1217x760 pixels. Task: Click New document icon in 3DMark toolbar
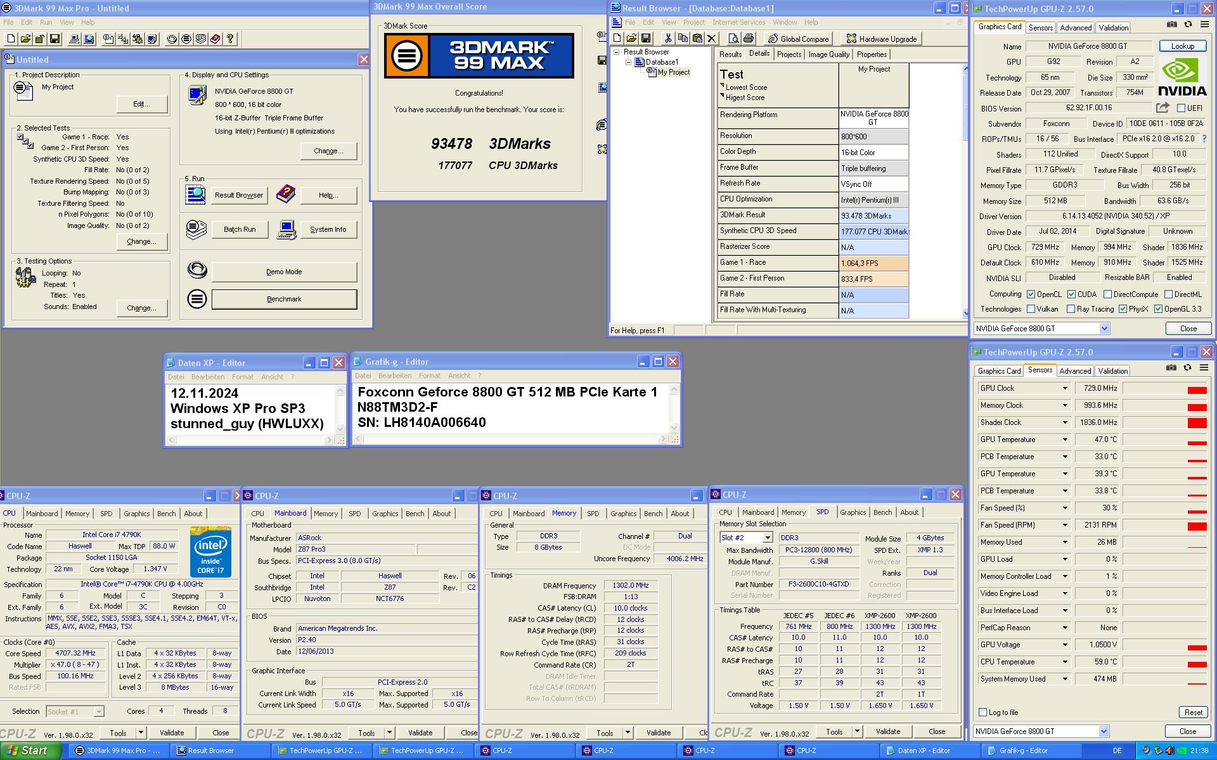[x=11, y=39]
